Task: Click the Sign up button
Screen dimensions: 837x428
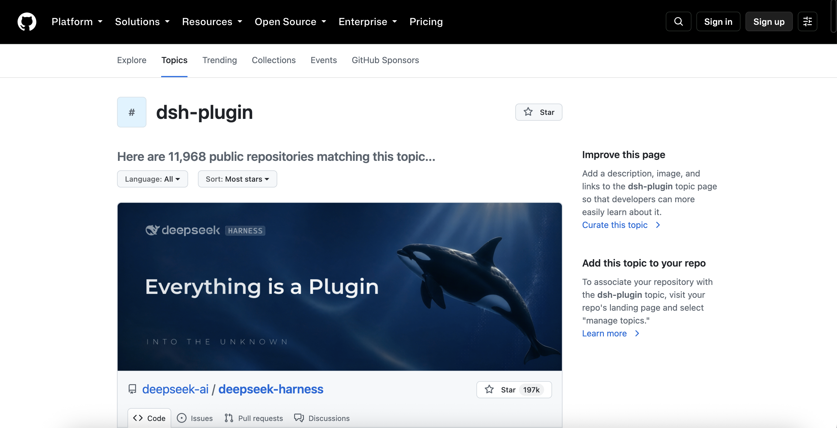Action: [769, 22]
